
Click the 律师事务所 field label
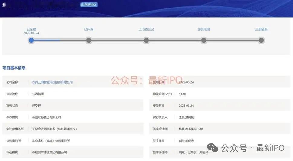(x=13, y=141)
